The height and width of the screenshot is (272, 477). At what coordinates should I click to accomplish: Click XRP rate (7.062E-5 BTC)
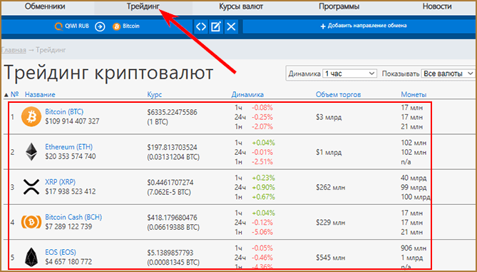[x=169, y=192]
